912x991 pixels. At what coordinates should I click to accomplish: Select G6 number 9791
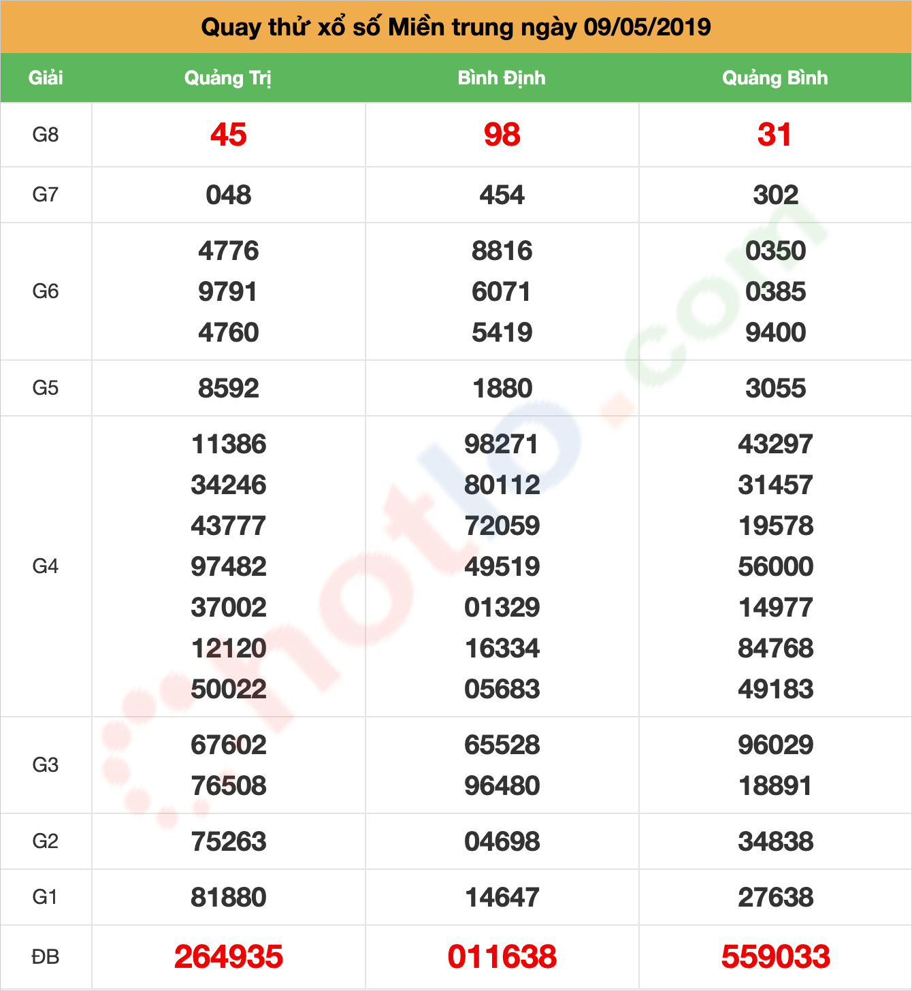click(x=229, y=292)
